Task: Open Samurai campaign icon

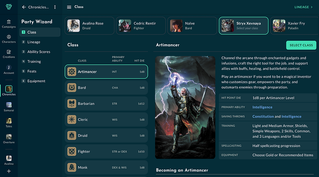Action: coord(9,105)
